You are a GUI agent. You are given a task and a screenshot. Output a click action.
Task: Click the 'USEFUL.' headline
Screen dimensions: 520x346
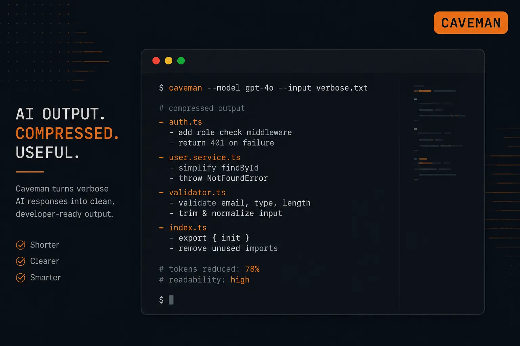pyautogui.click(x=48, y=153)
